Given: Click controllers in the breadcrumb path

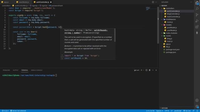Looking at the screenshot, I should click(x=6, y=6).
